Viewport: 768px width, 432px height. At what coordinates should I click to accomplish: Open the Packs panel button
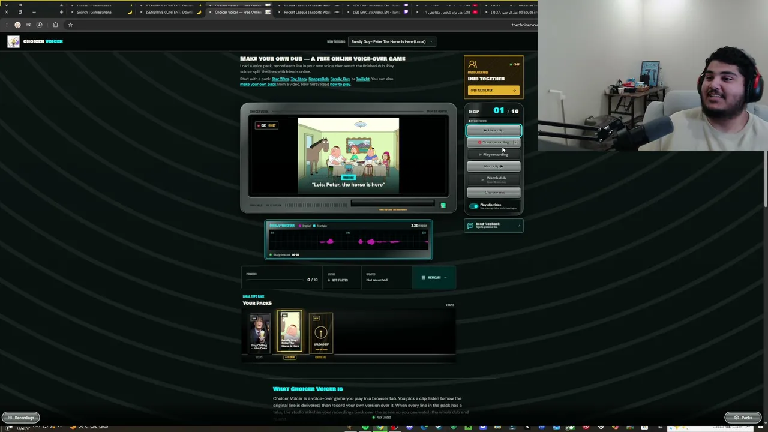pyautogui.click(x=743, y=418)
